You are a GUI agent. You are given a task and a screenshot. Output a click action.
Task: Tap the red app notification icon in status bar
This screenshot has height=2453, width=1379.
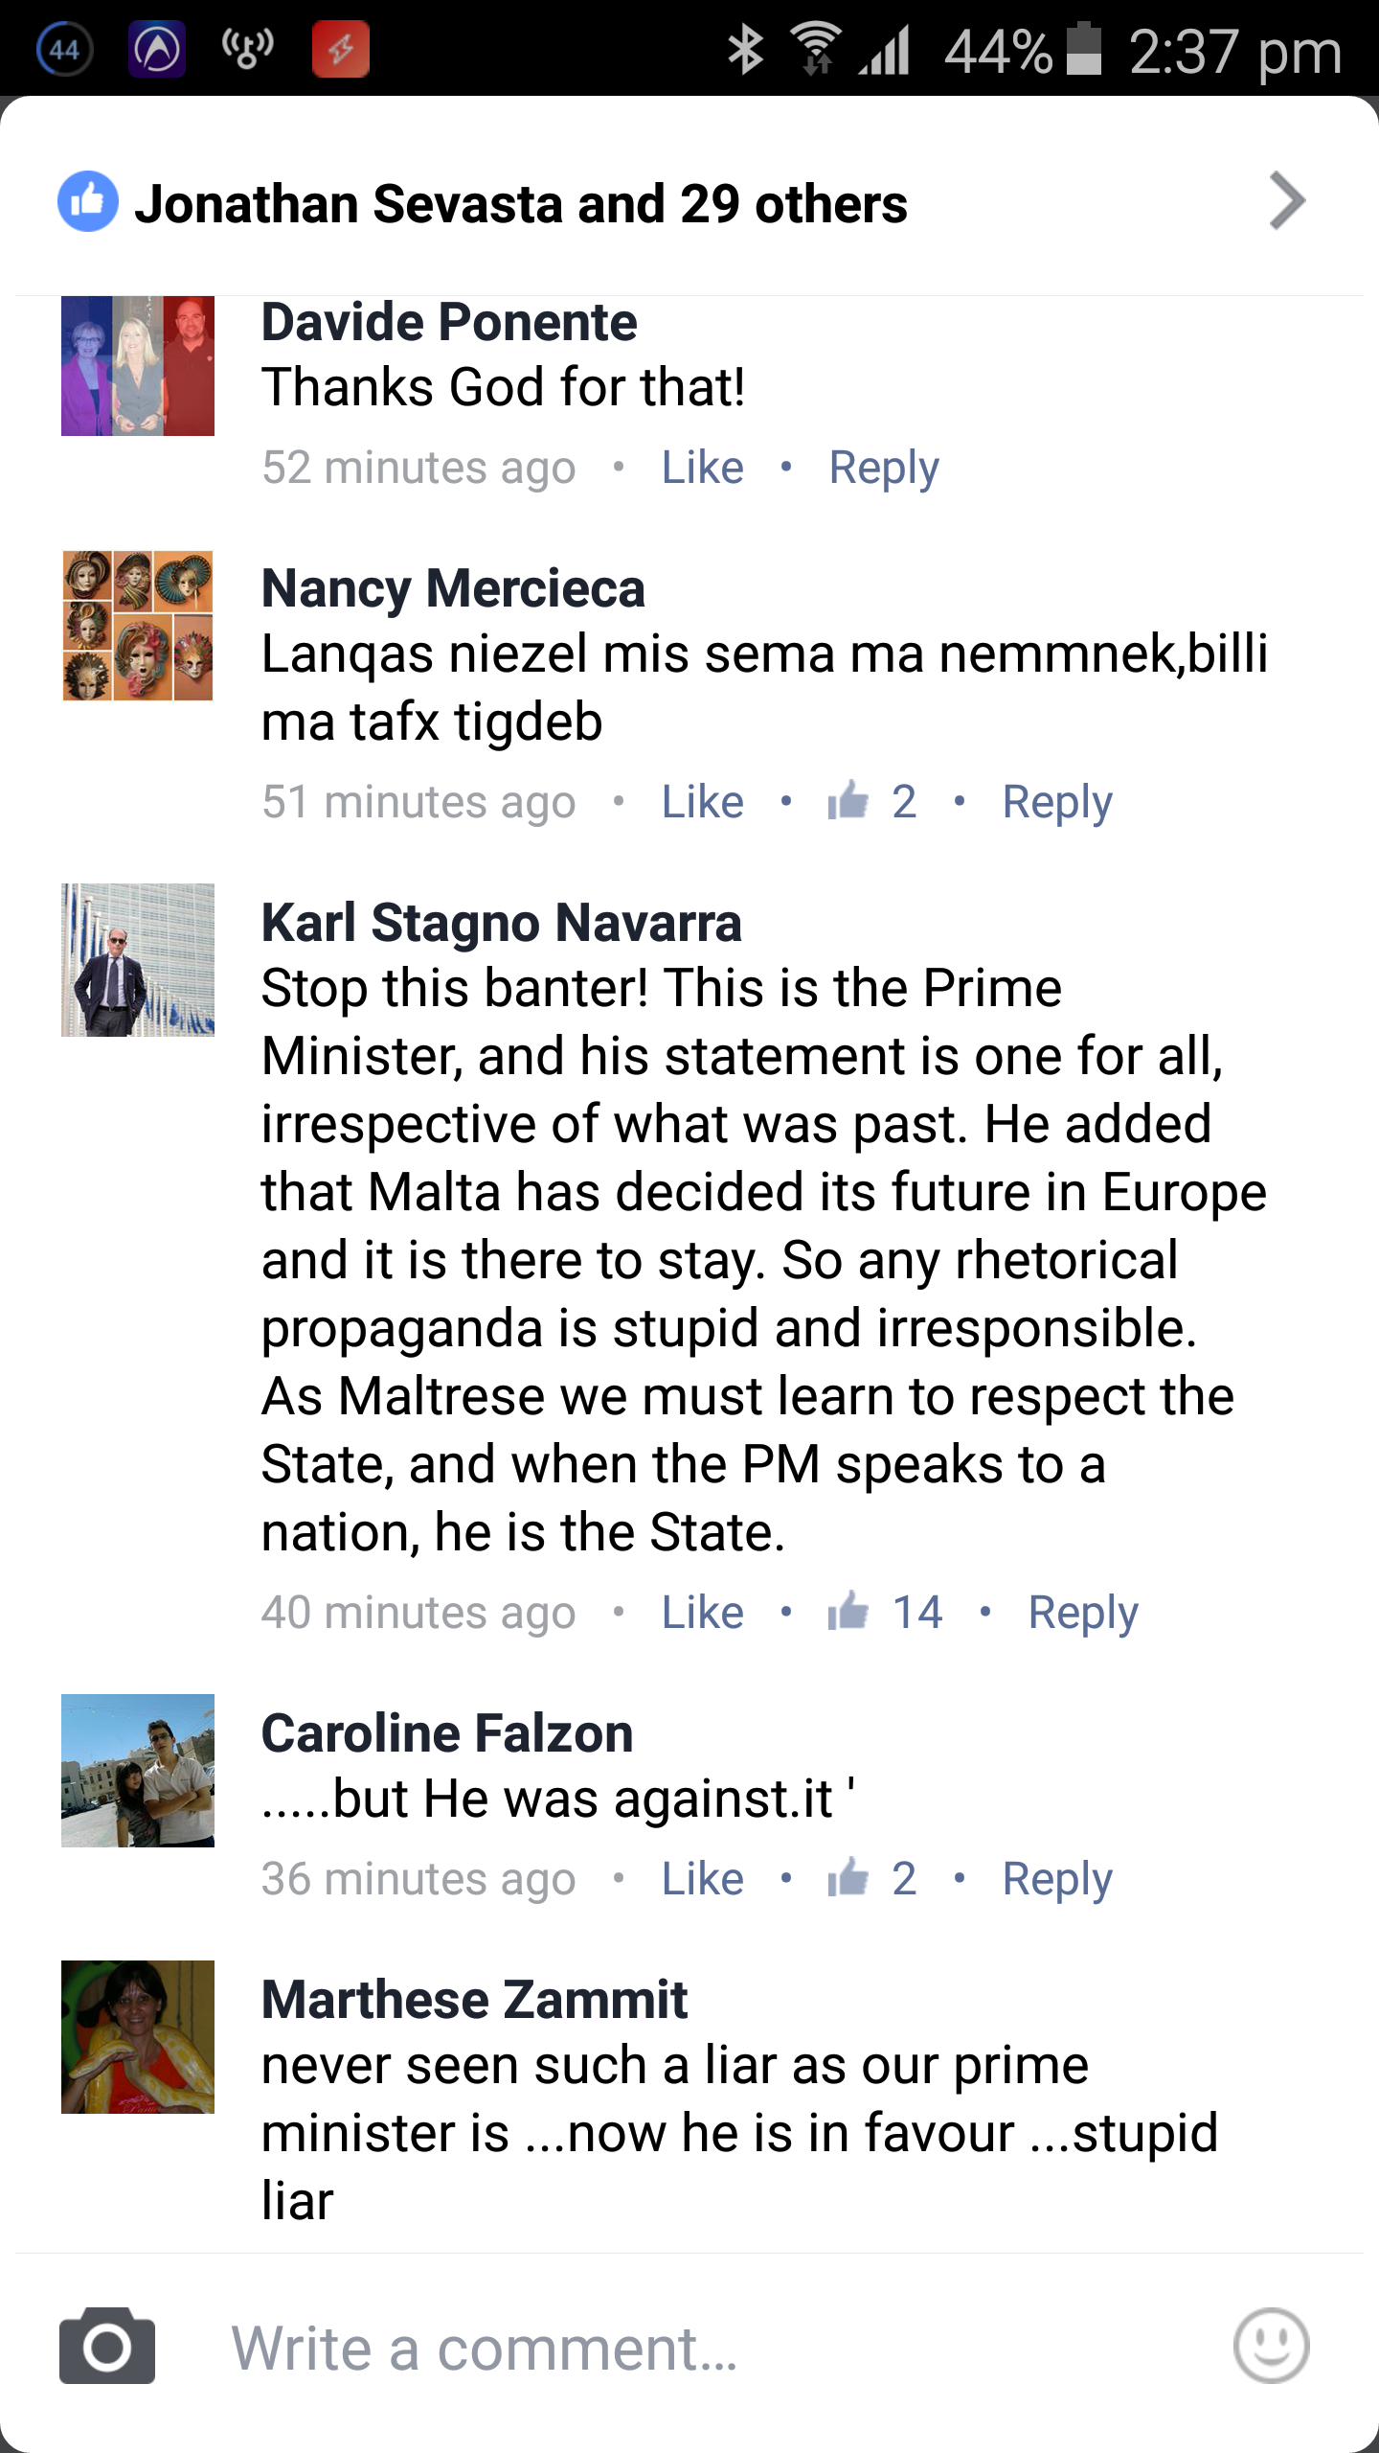coord(340,48)
